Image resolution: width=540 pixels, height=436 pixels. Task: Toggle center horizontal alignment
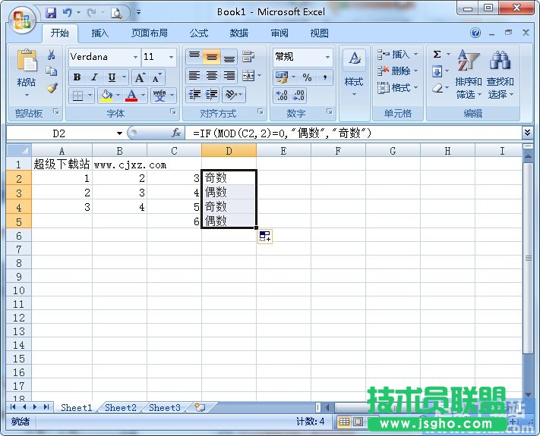212,77
